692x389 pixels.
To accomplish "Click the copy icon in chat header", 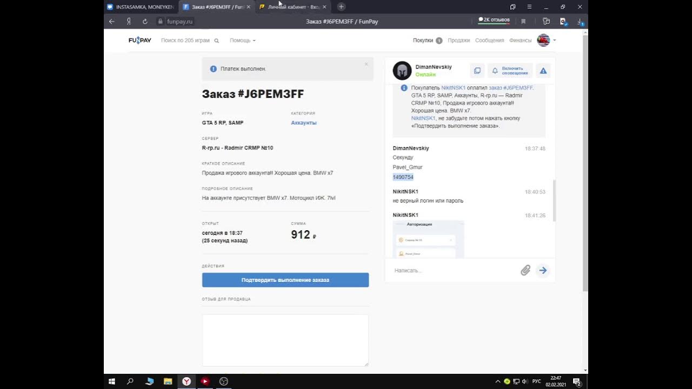I will (x=477, y=71).
